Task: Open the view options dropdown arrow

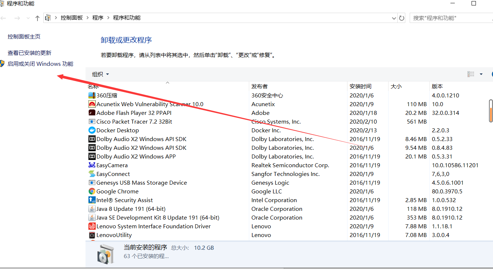Action: (x=481, y=74)
